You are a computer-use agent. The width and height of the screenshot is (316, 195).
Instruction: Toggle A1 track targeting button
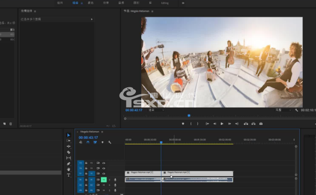point(92,180)
